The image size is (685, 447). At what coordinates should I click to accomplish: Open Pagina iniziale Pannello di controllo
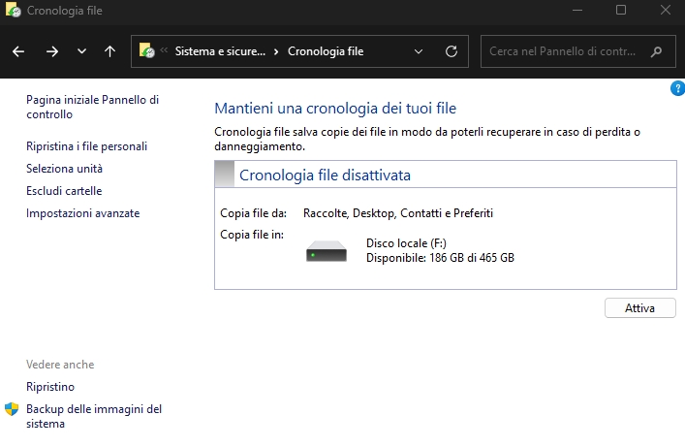[93, 107]
